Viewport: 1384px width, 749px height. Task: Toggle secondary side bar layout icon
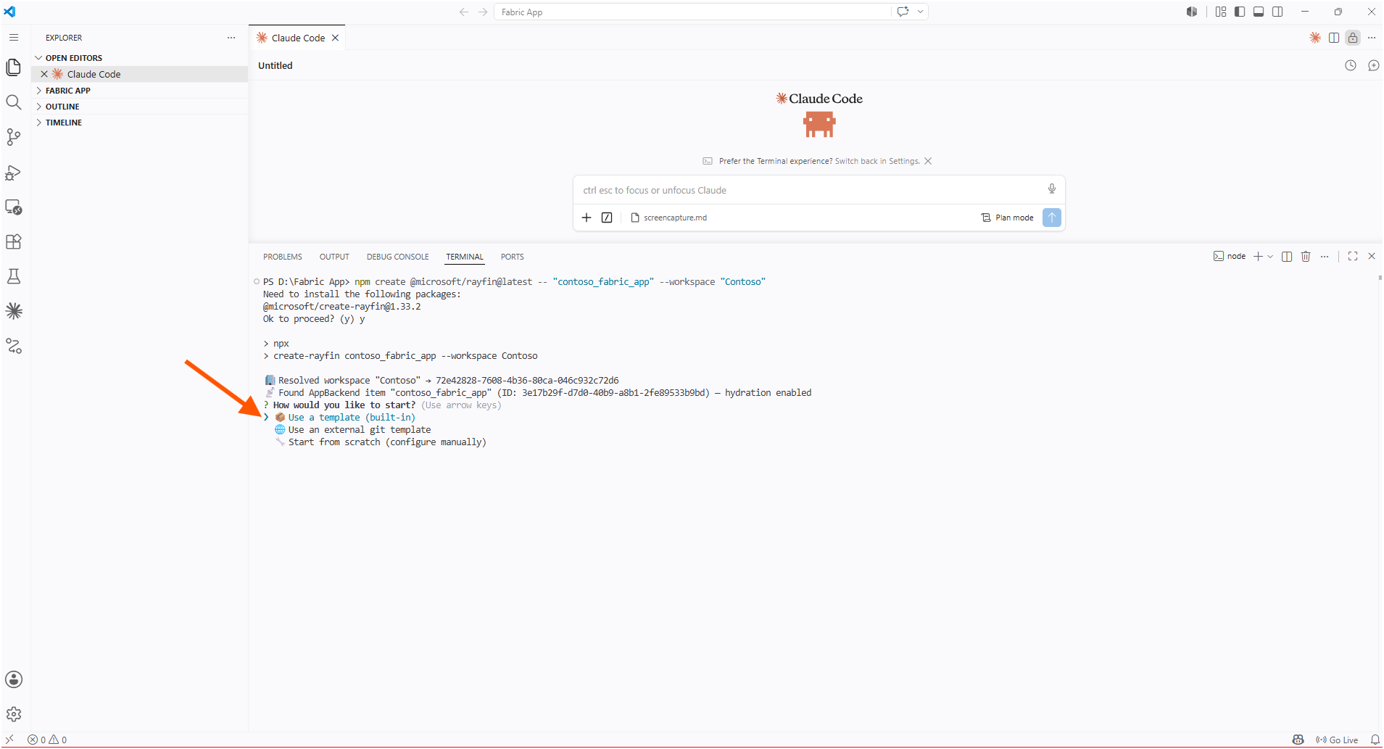(x=1277, y=12)
